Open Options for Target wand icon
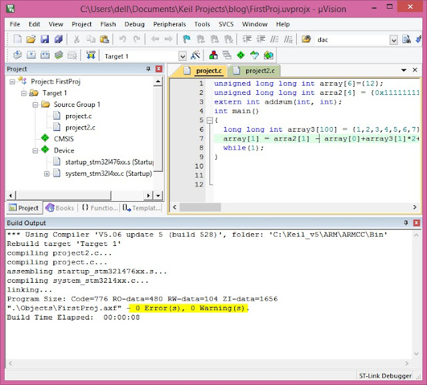The image size is (427, 385). click(x=195, y=55)
